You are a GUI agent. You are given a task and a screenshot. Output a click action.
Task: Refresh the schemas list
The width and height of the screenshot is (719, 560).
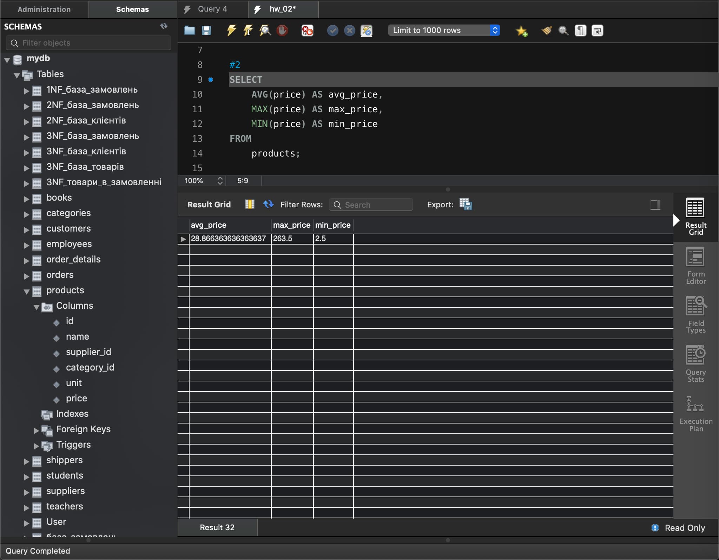[x=164, y=26]
